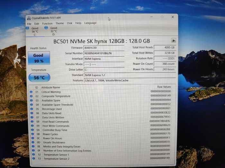
Task: Open the Edit menu
Action: click(37, 24)
